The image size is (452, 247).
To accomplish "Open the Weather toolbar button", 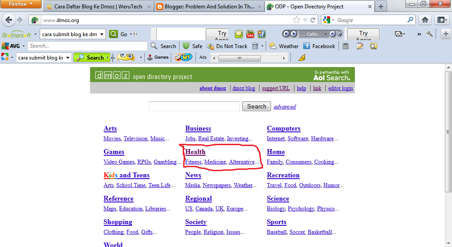I will pyautogui.click(x=284, y=46).
